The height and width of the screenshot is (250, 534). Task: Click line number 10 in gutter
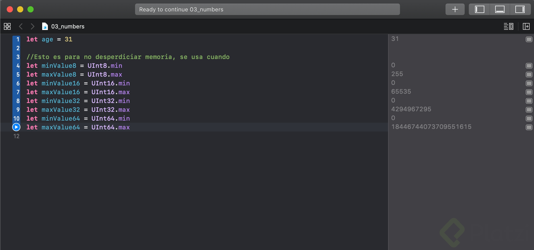pyautogui.click(x=16, y=119)
